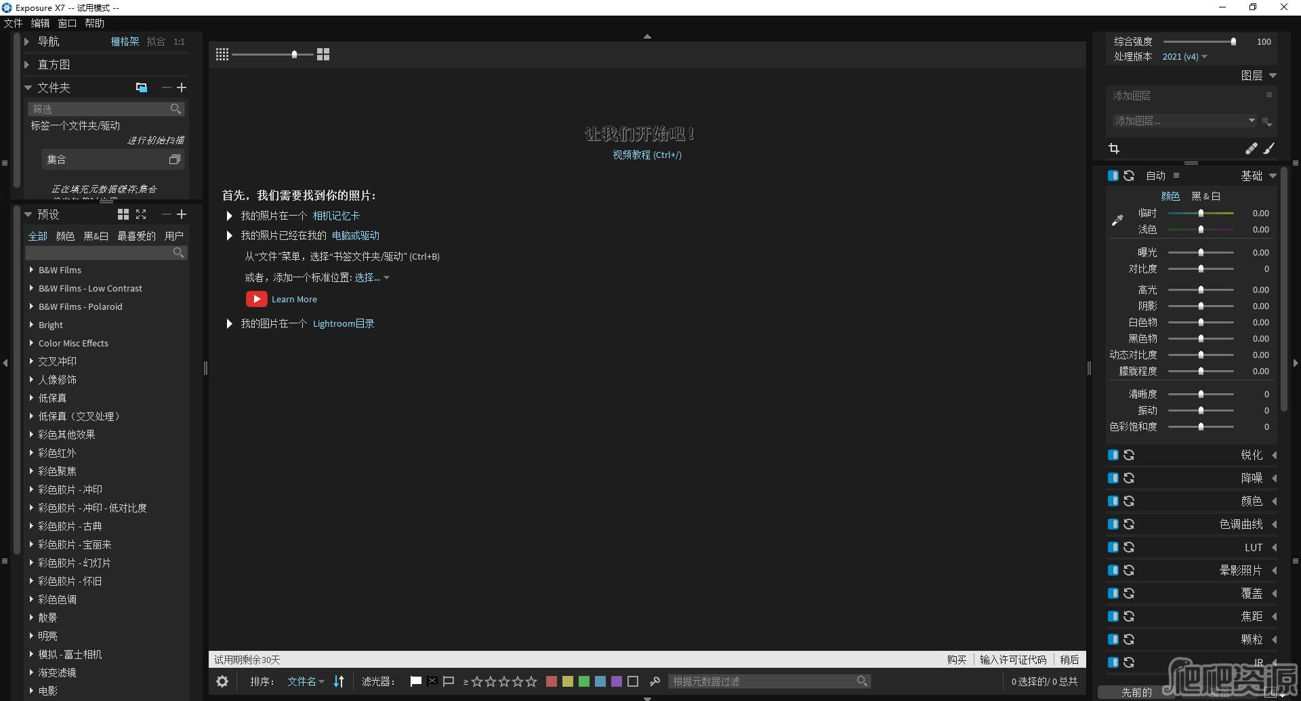This screenshot has width=1301, height=701.
Task: Filter by white flagged photos
Action: (x=416, y=681)
